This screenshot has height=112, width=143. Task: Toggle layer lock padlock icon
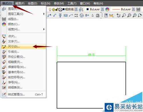[x=57, y=9]
